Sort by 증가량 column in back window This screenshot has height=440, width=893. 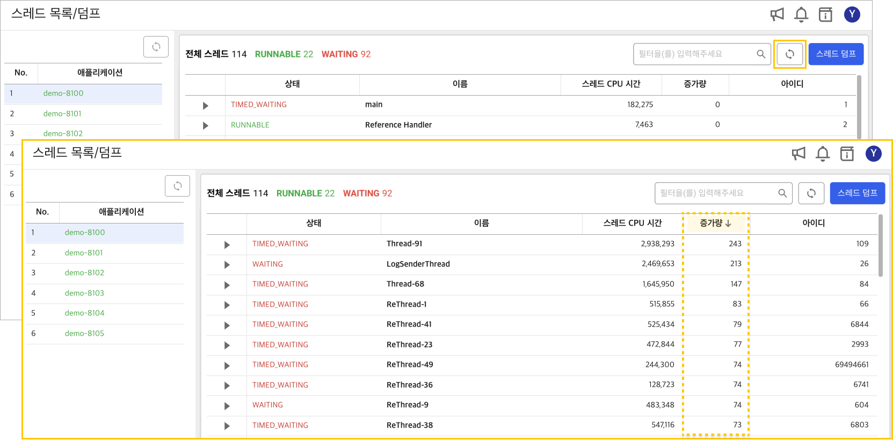pos(695,84)
